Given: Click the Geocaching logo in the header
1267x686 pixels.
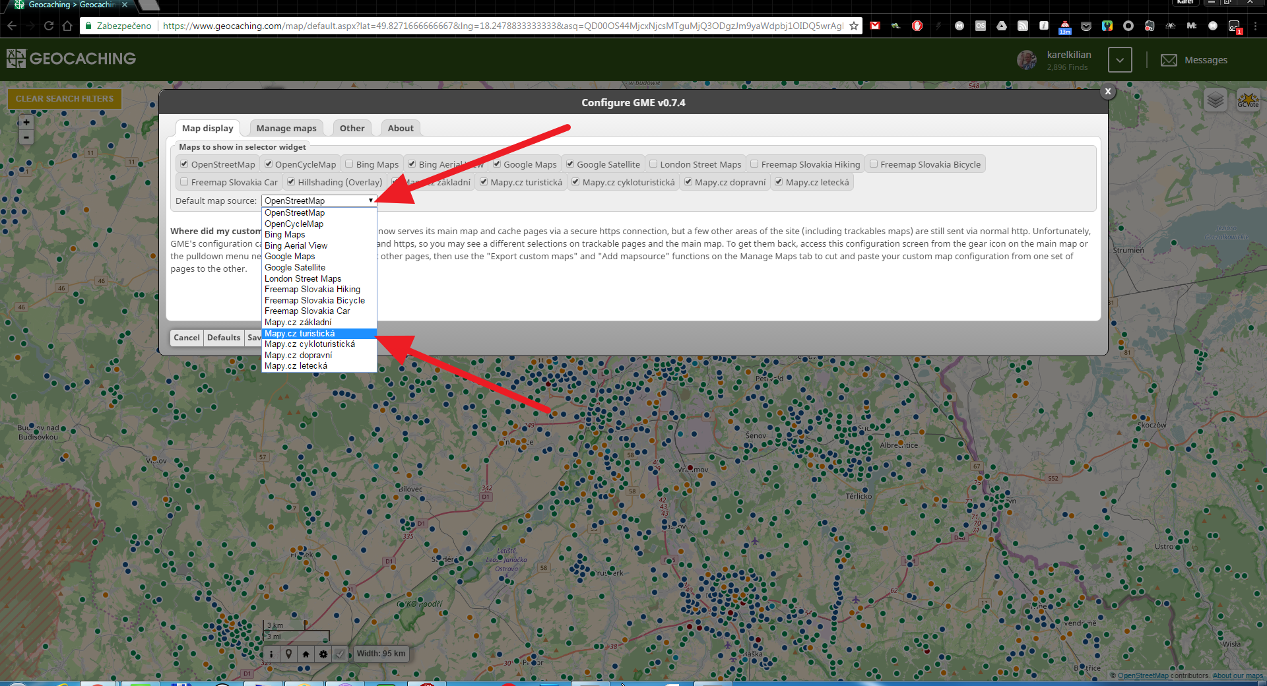Looking at the screenshot, I should pos(71,59).
